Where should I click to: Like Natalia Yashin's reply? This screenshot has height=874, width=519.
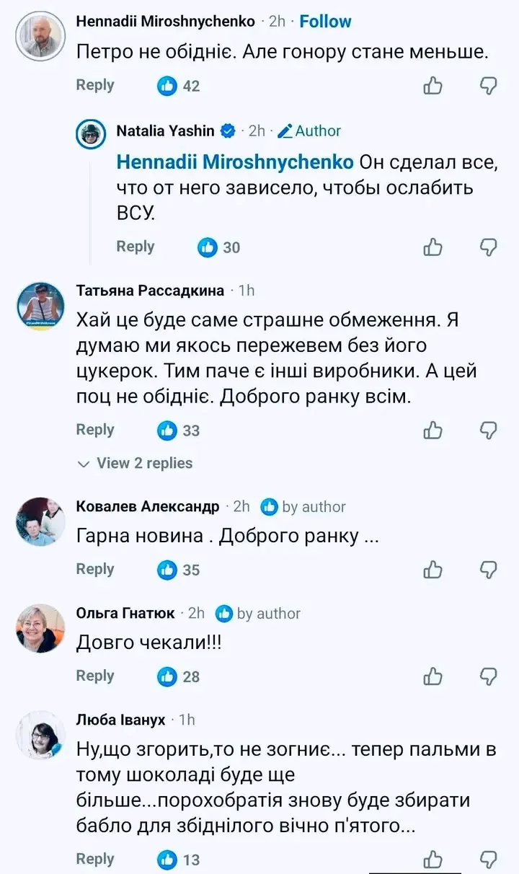(x=432, y=247)
